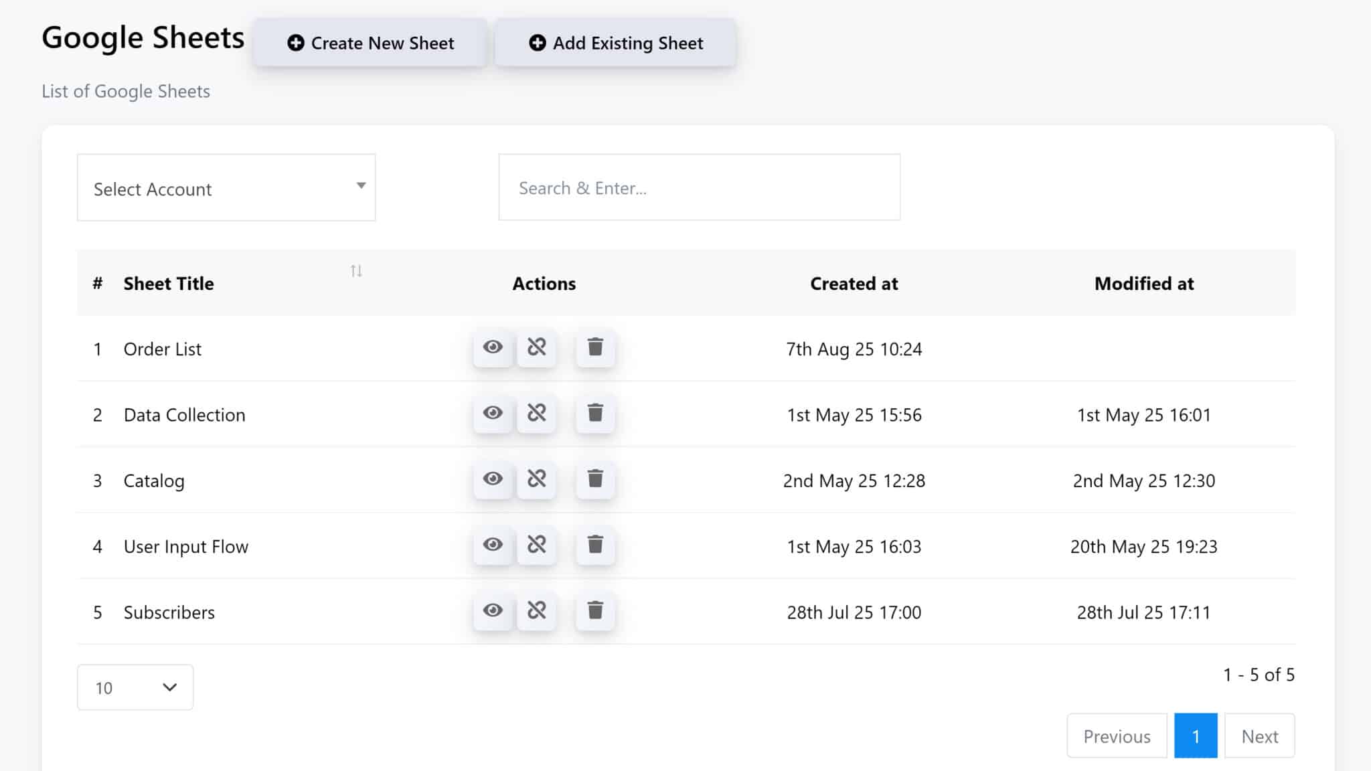Focus the Search & Enter field
Screen dimensions: 1371x771
699,187
